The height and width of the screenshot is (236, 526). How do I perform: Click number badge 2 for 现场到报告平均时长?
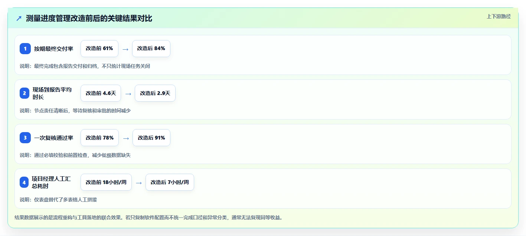25,93
